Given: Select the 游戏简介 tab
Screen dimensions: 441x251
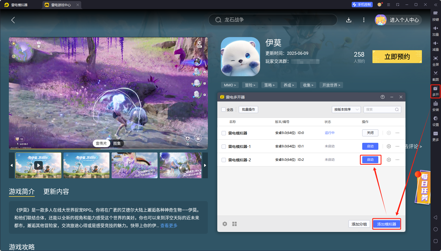Looking at the screenshot, I should pyautogui.click(x=22, y=191).
